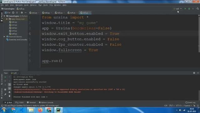Open Search Everywhere magnifier icon

pos(198,9)
